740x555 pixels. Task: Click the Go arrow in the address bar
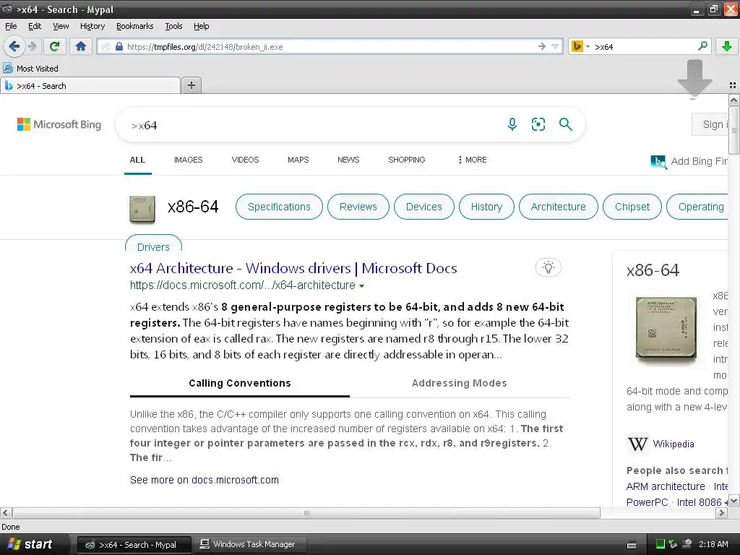[x=542, y=46]
